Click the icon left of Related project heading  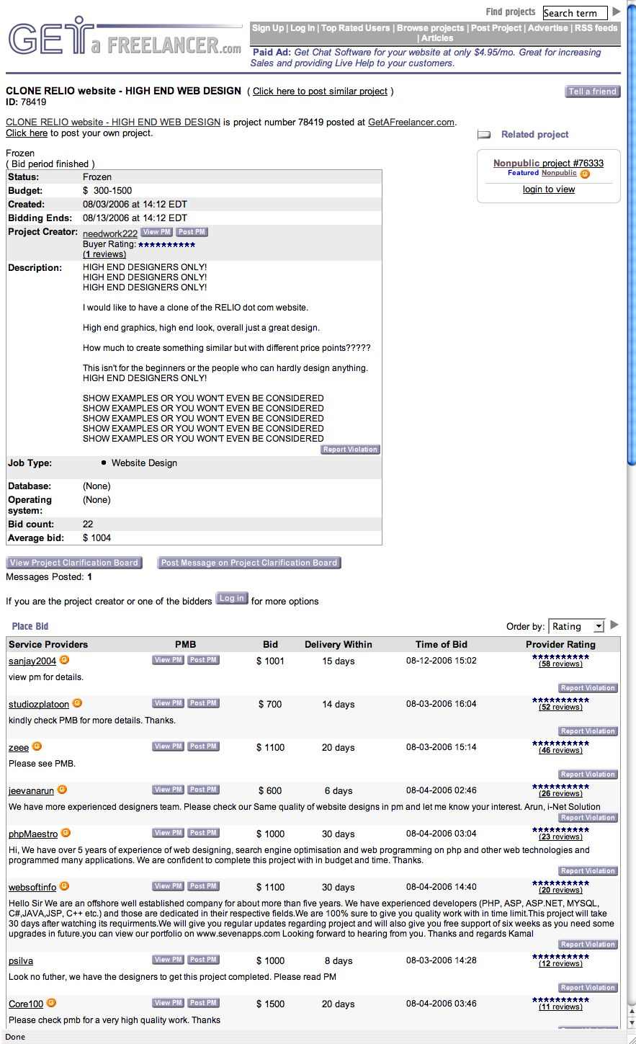[485, 135]
